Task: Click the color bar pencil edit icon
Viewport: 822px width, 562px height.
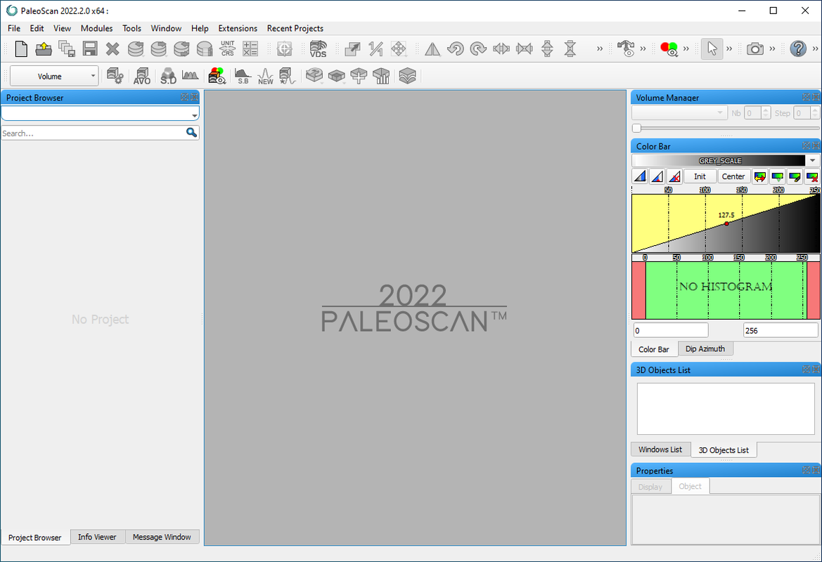Action: click(x=795, y=176)
